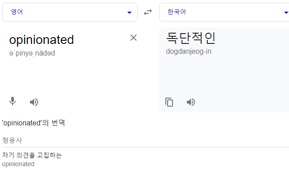Click the phonetic spelling under opinionated

[32, 53]
